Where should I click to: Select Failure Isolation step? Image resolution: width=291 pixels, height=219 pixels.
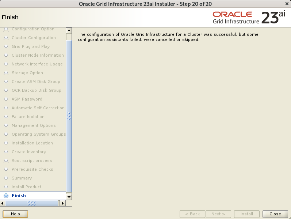click(28, 117)
